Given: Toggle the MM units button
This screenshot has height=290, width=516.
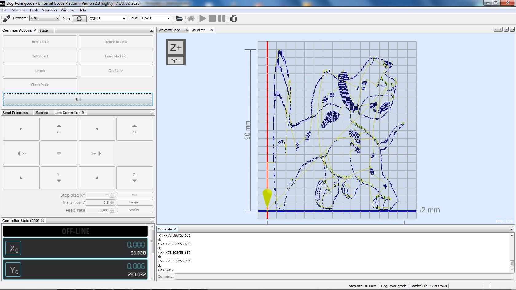Looking at the screenshot, I should 134,195.
